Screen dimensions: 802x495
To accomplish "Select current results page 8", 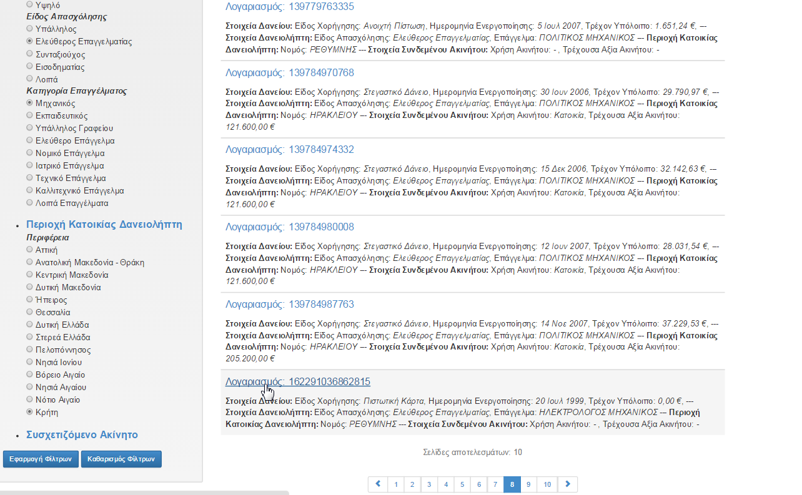I will 512,484.
